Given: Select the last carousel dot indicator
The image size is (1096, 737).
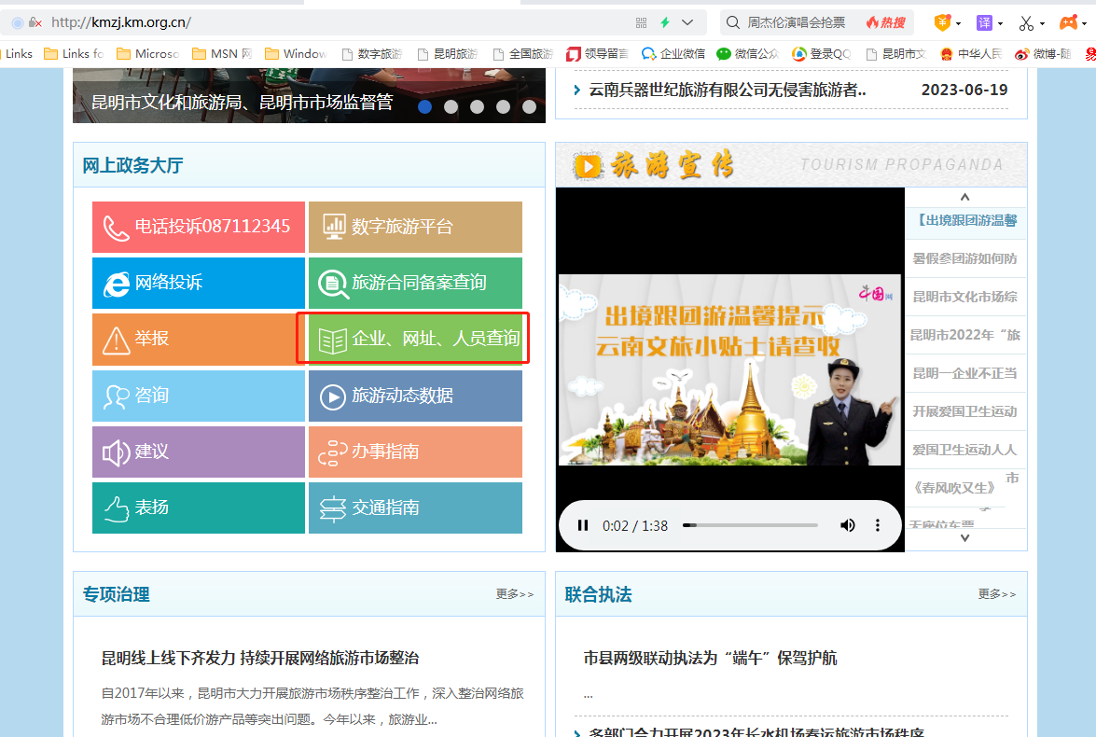Looking at the screenshot, I should (529, 106).
